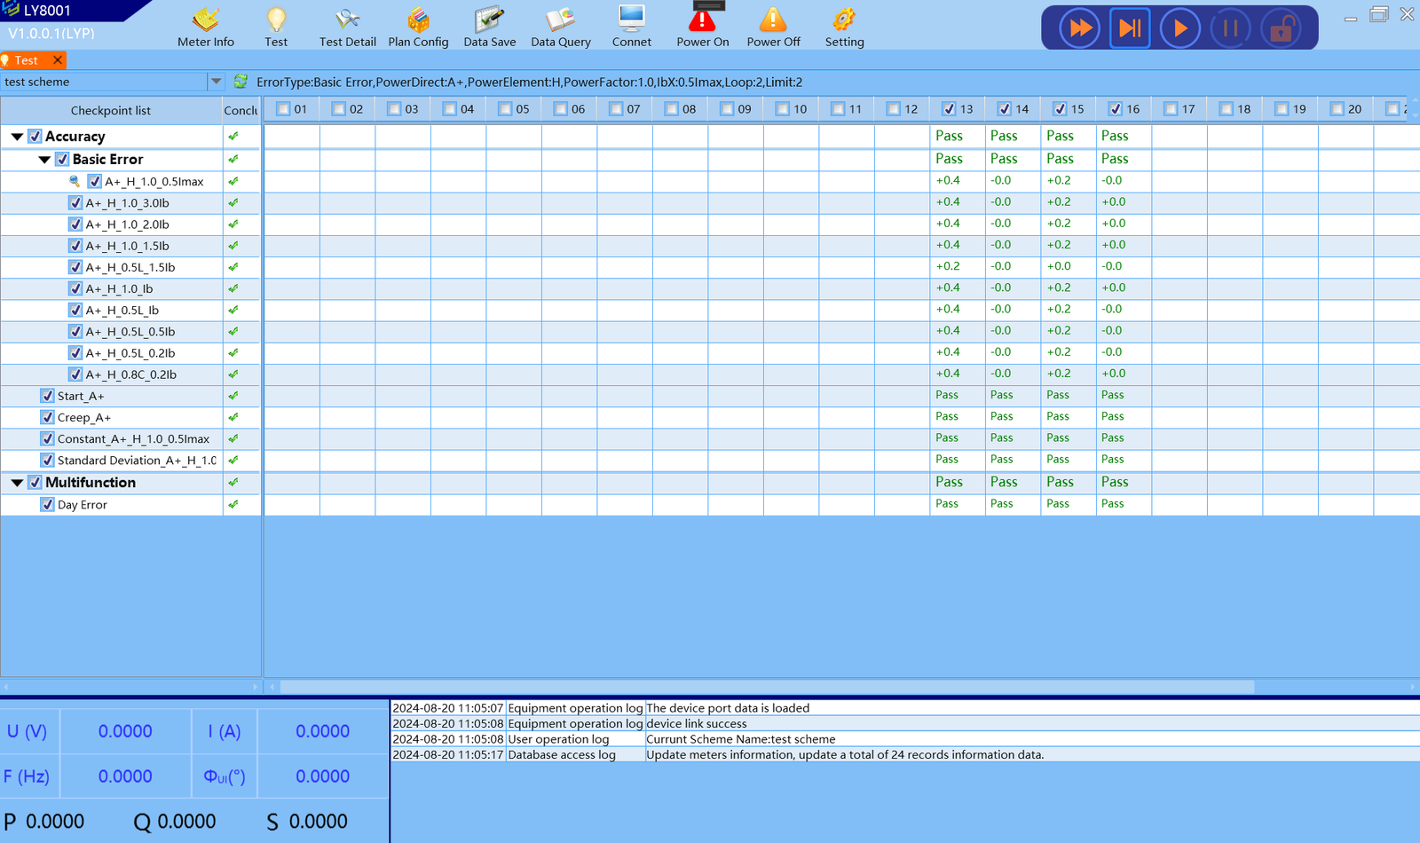The image size is (1420, 843).
Task: Click the Test lightbulb icon
Action: [276, 28]
